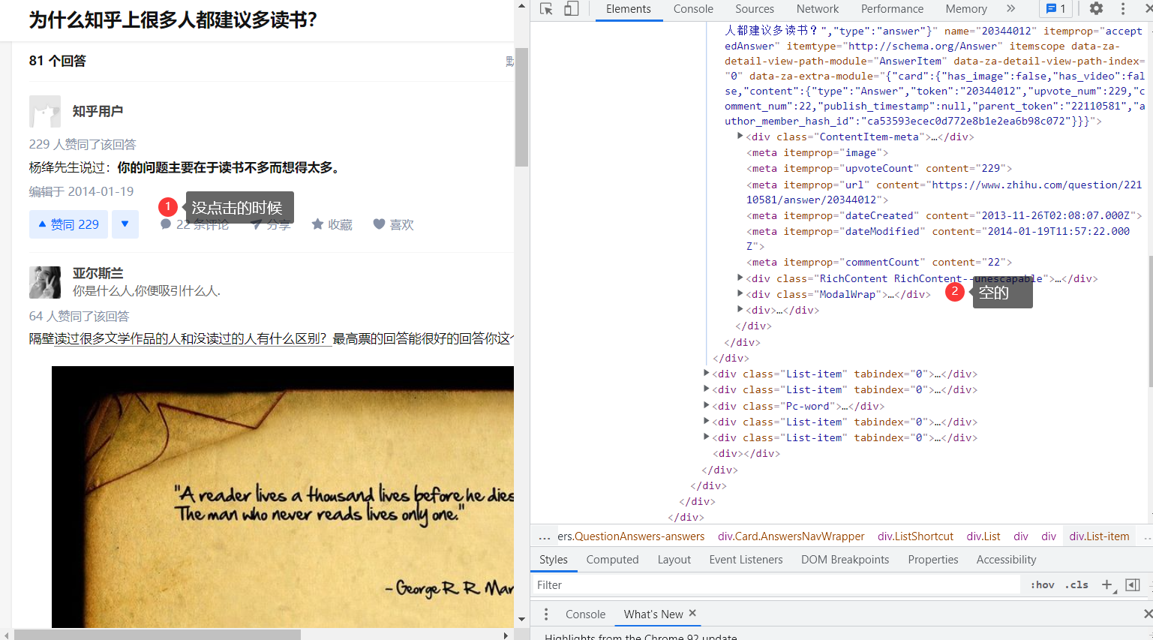Open the DOM Breakpoints pane tab
Image resolution: width=1153 pixels, height=640 pixels.
click(845, 560)
